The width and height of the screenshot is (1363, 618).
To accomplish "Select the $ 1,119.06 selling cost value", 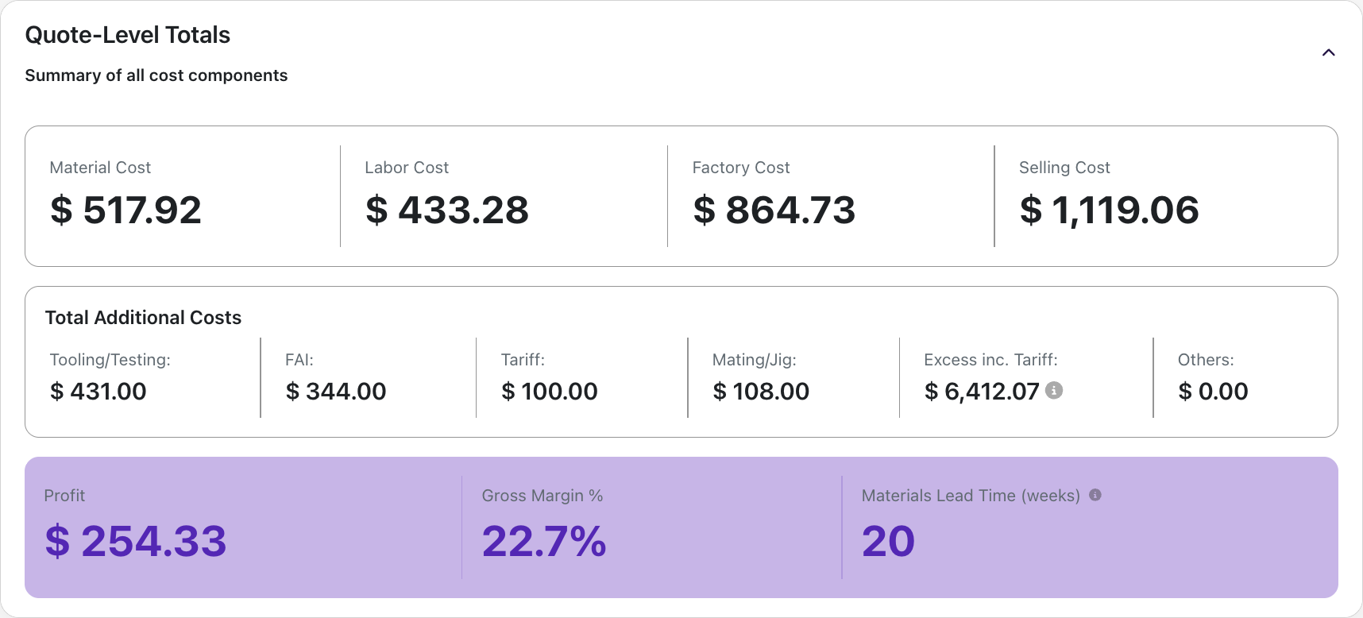I will click(1110, 210).
